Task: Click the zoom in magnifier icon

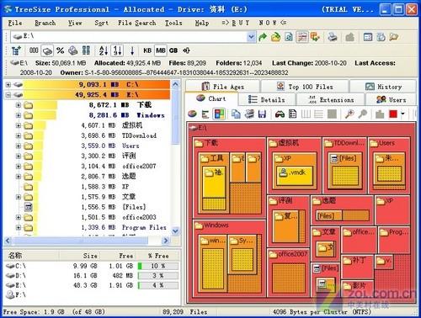Action: (x=349, y=114)
